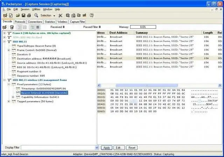The height and width of the screenshot is (157, 224).
Task: Click the capture icon beside the trash bin
Action: [5, 27]
